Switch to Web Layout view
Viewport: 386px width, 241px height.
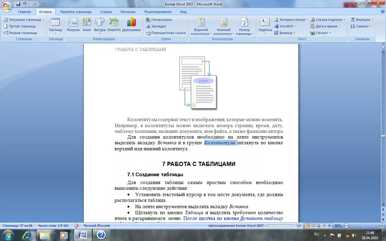(x=318, y=226)
